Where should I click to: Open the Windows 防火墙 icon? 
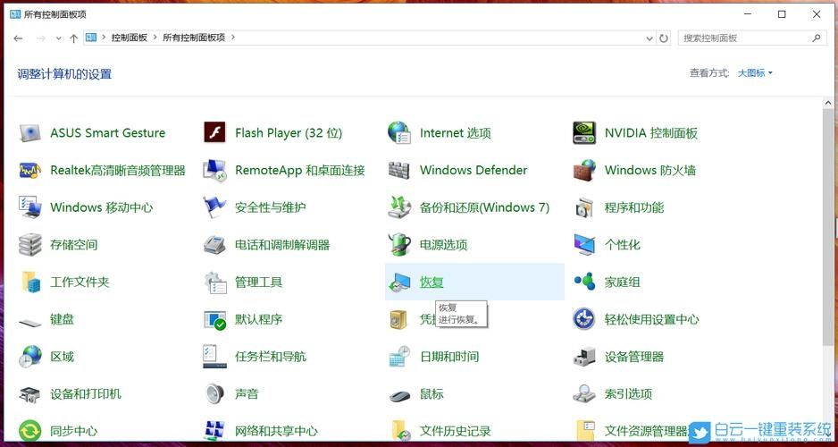tap(584, 170)
